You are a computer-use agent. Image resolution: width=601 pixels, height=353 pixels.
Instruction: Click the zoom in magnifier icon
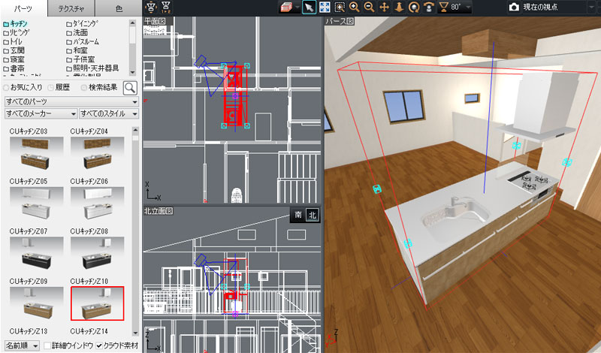point(355,8)
